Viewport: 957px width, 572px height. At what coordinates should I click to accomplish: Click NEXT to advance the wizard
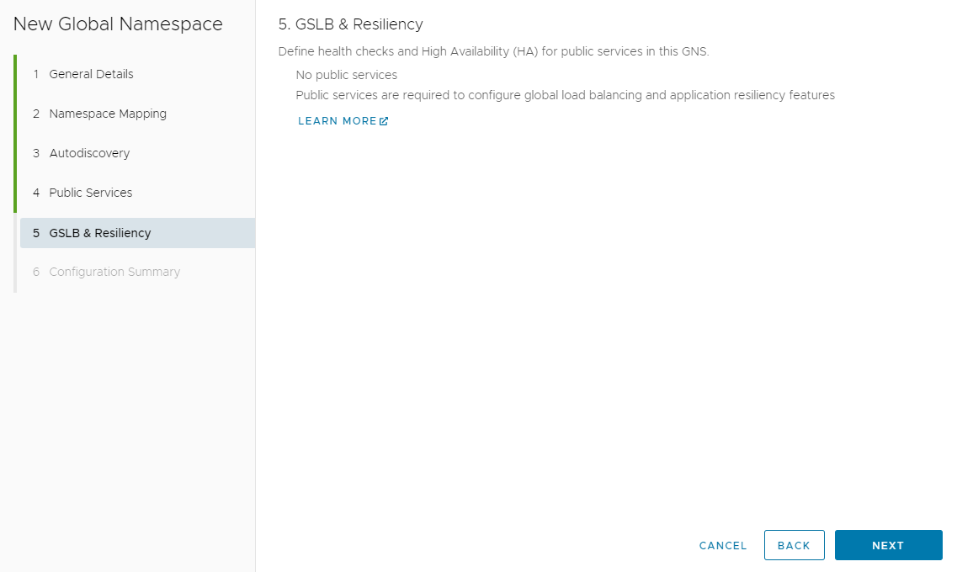click(888, 545)
